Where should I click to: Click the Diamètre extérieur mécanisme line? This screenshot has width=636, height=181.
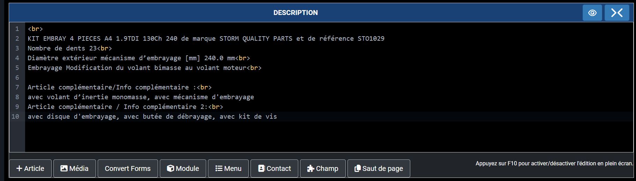click(139, 58)
